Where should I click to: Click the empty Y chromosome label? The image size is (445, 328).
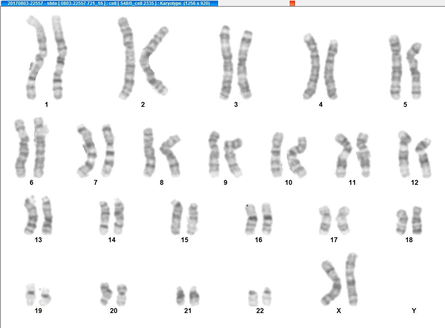coord(414,311)
